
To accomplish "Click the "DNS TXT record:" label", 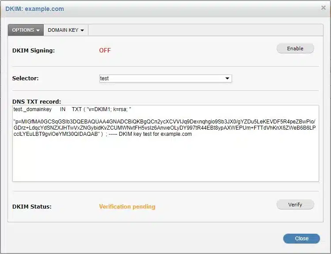I will coord(37,101).
